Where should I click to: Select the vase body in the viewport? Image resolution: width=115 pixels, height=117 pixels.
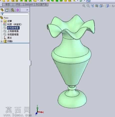[x=71, y=62]
